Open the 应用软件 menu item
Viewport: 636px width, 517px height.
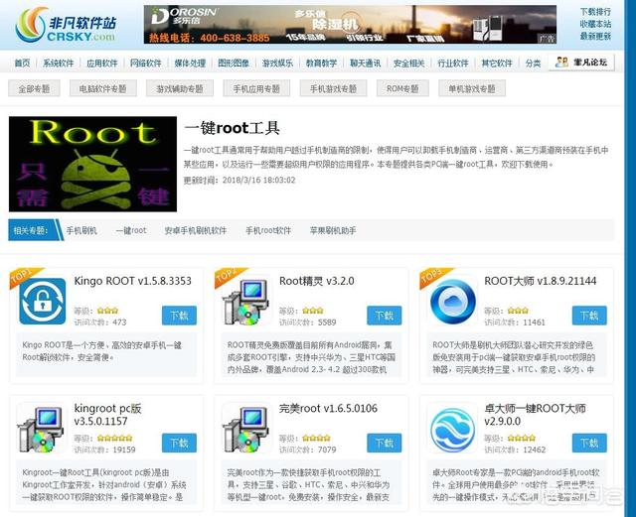[102, 64]
